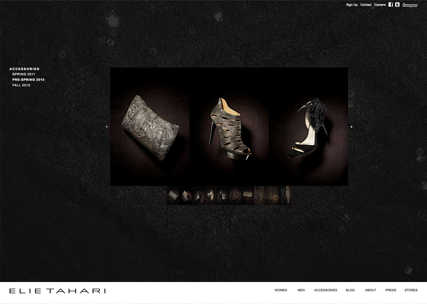Screen dimensions: 427x304
Task: Select the brown hobo bag thumbnail
Action: click(x=235, y=195)
